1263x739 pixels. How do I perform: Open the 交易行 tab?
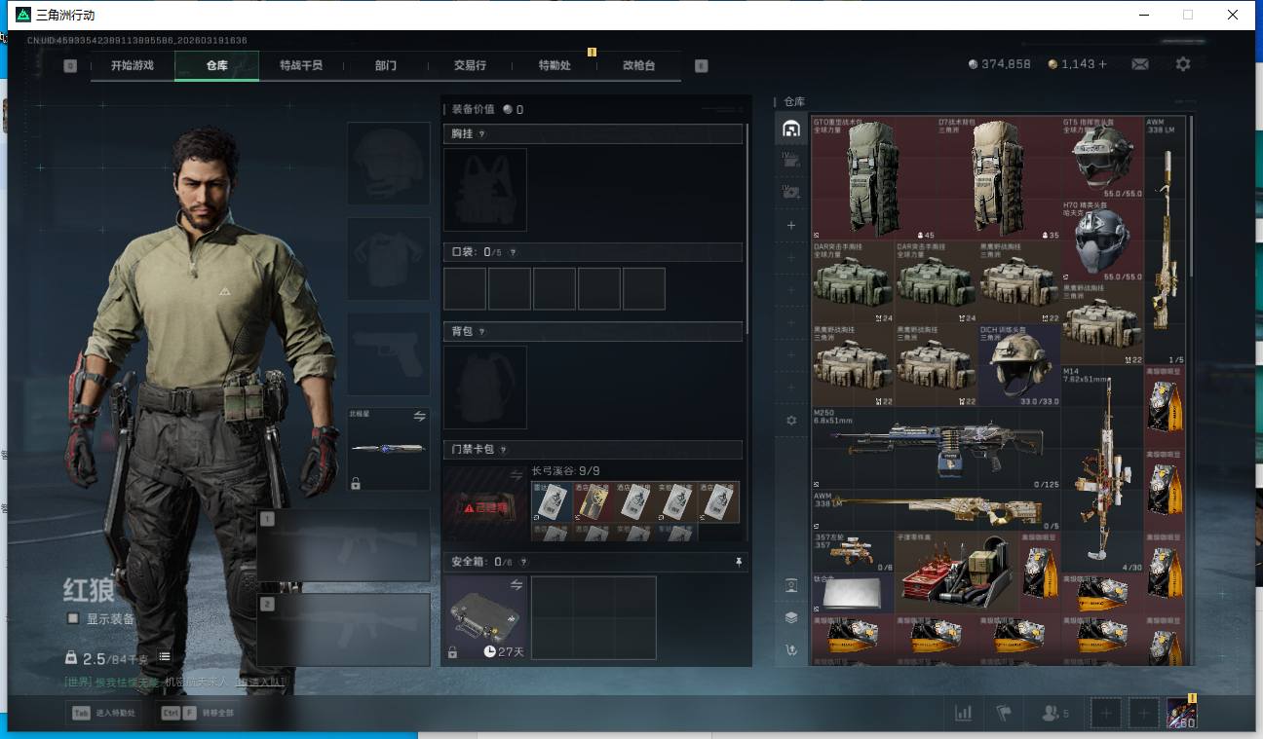click(x=470, y=65)
